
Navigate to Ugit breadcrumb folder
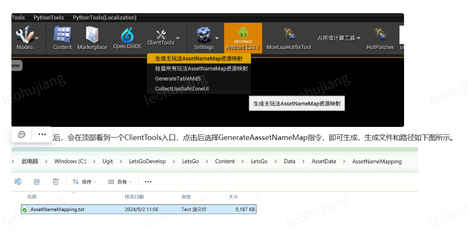tap(108, 161)
